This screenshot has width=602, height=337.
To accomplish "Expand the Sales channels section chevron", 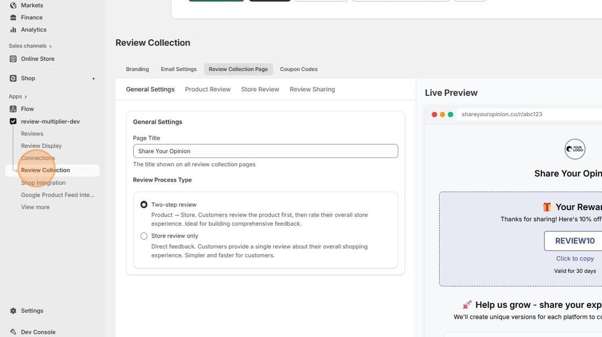I will (51, 46).
